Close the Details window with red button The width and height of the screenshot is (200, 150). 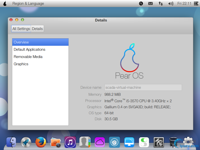point(11,20)
